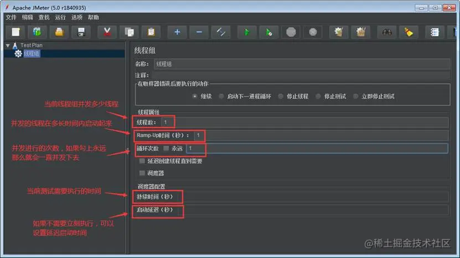Image resolution: width=460 pixels, height=258 pixels.
Task: Open the 运行 menu
Action: click(x=60, y=18)
